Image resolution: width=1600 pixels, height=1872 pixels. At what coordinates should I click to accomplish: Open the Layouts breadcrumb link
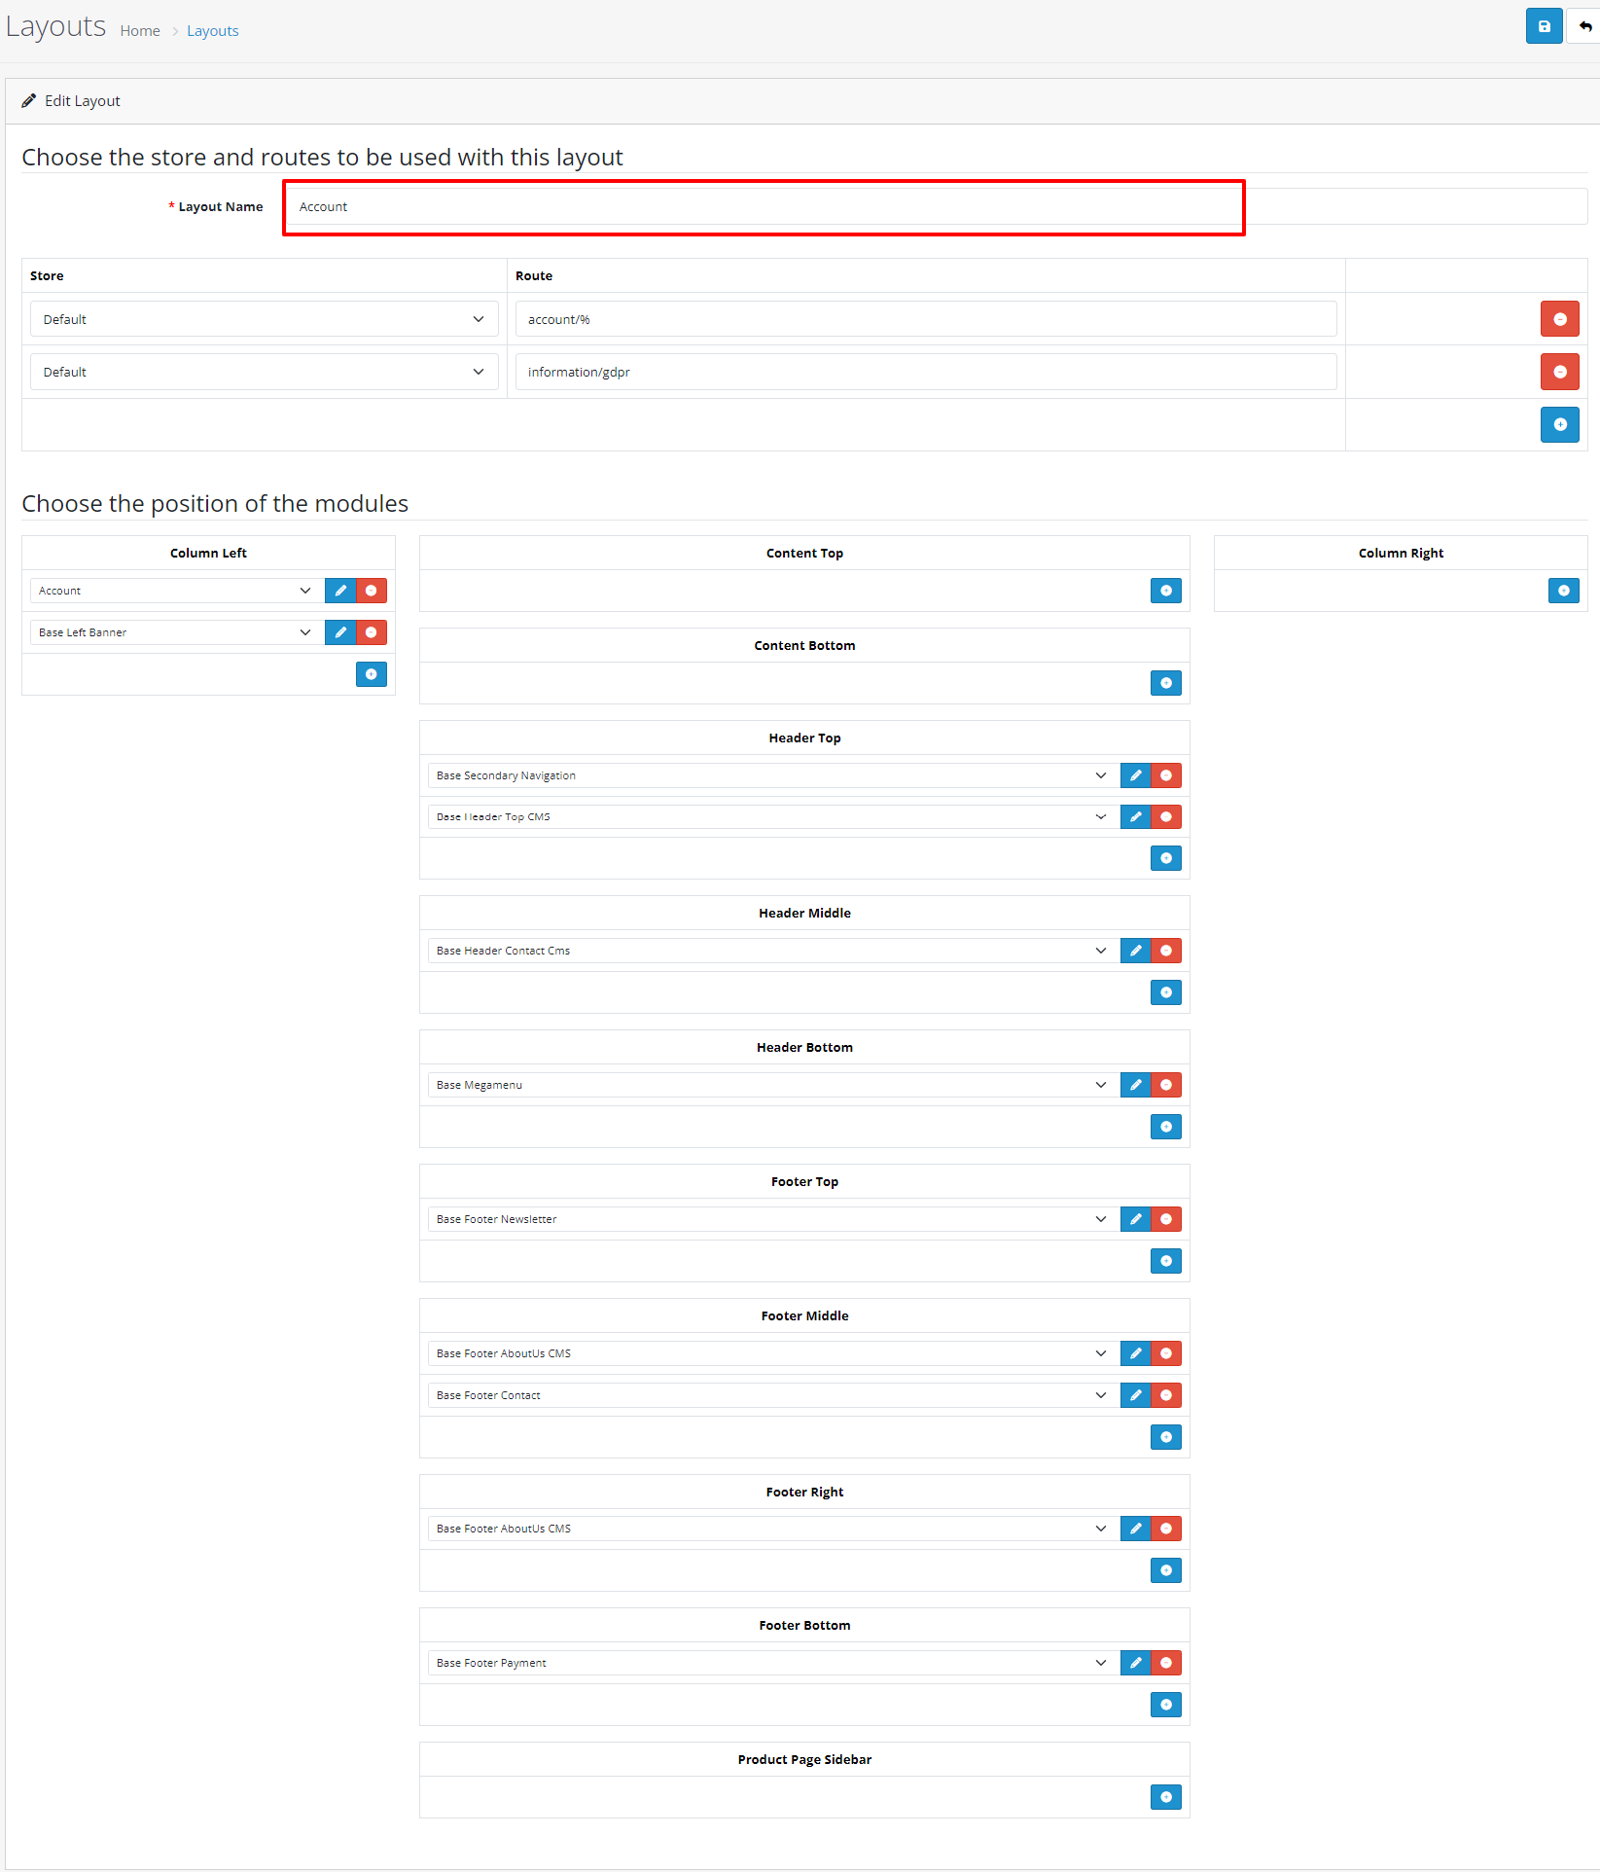[x=212, y=31]
